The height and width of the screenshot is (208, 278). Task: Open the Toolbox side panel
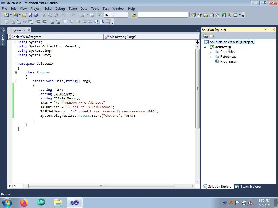click(2, 37)
